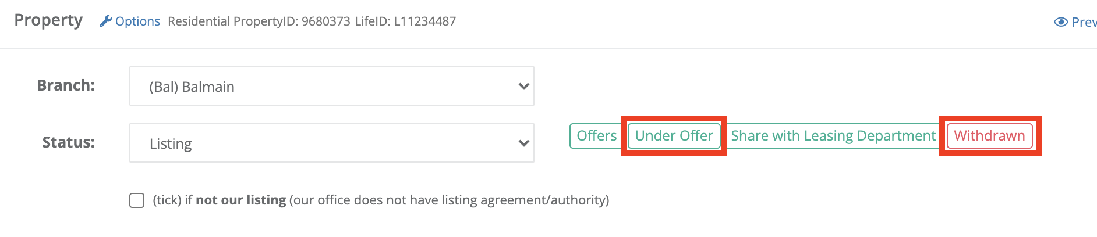This screenshot has height=237, width=1097.
Task: Tick the not our listing checkbox
Action: coord(137,200)
